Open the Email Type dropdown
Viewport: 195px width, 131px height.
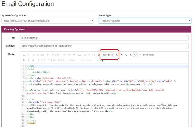[145, 21]
